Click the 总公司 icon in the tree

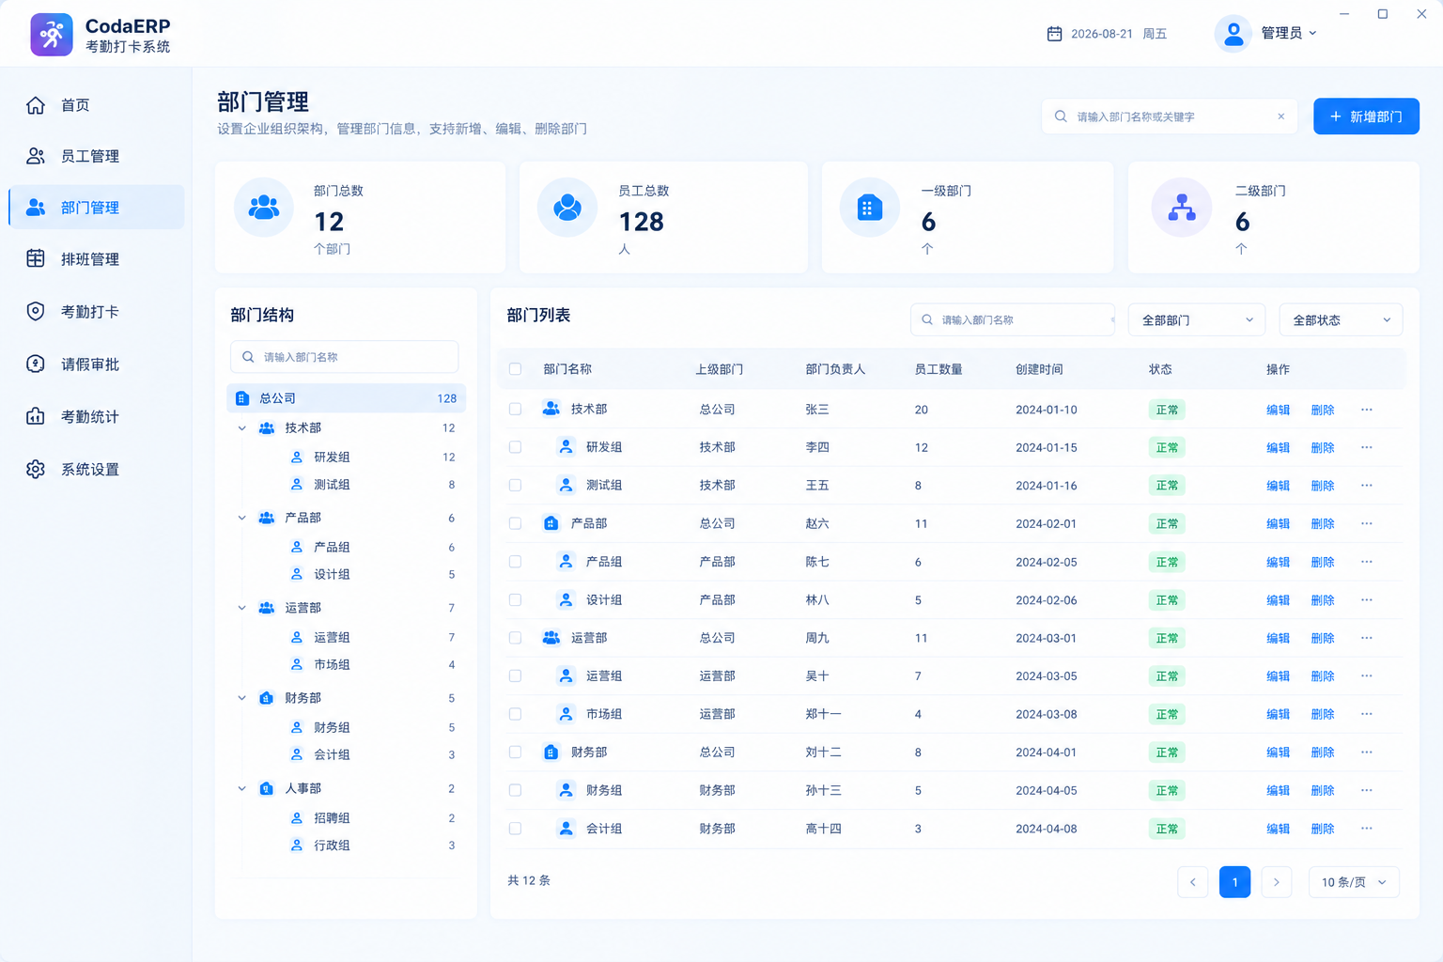(x=242, y=398)
